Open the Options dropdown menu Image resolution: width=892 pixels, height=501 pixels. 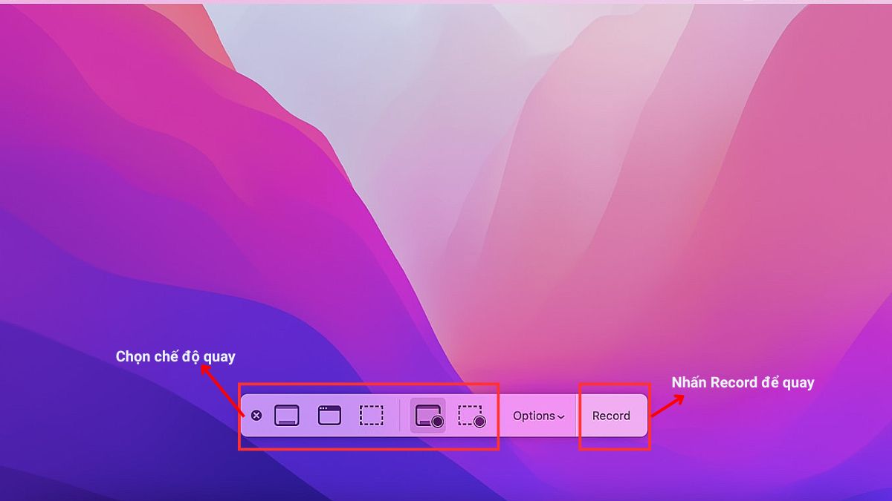pyautogui.click(x=538, y=416)
